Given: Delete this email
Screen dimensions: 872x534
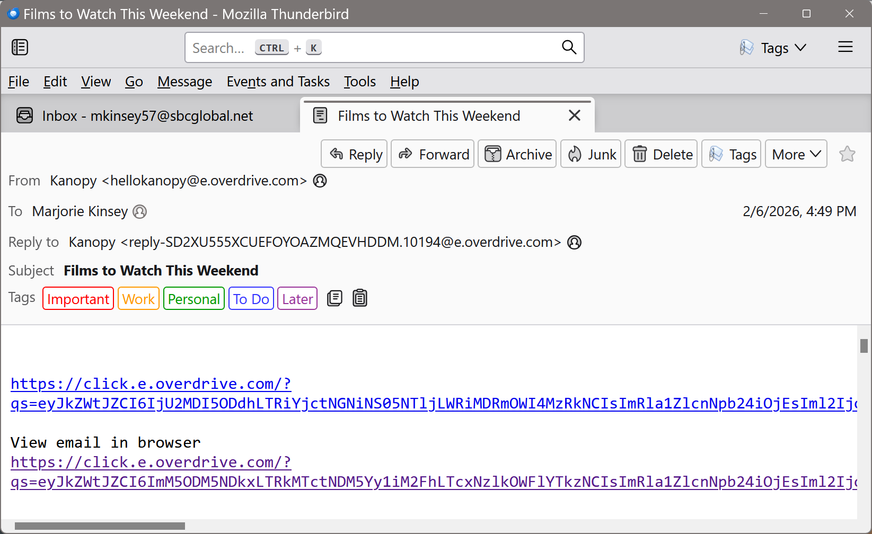Looking at the screenshot, I should (x=661, y=154).
